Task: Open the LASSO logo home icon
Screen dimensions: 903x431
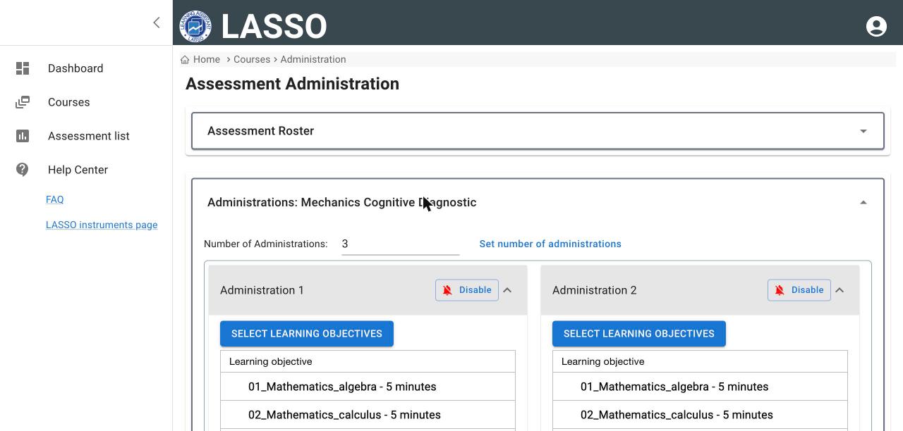Action: pos(195,26)
